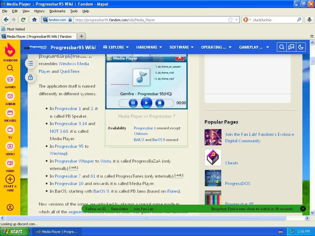The width and height of the screenshot is (315, 236).
Task: Click the Start a Wiki plus icon
Action: point(10,179)
